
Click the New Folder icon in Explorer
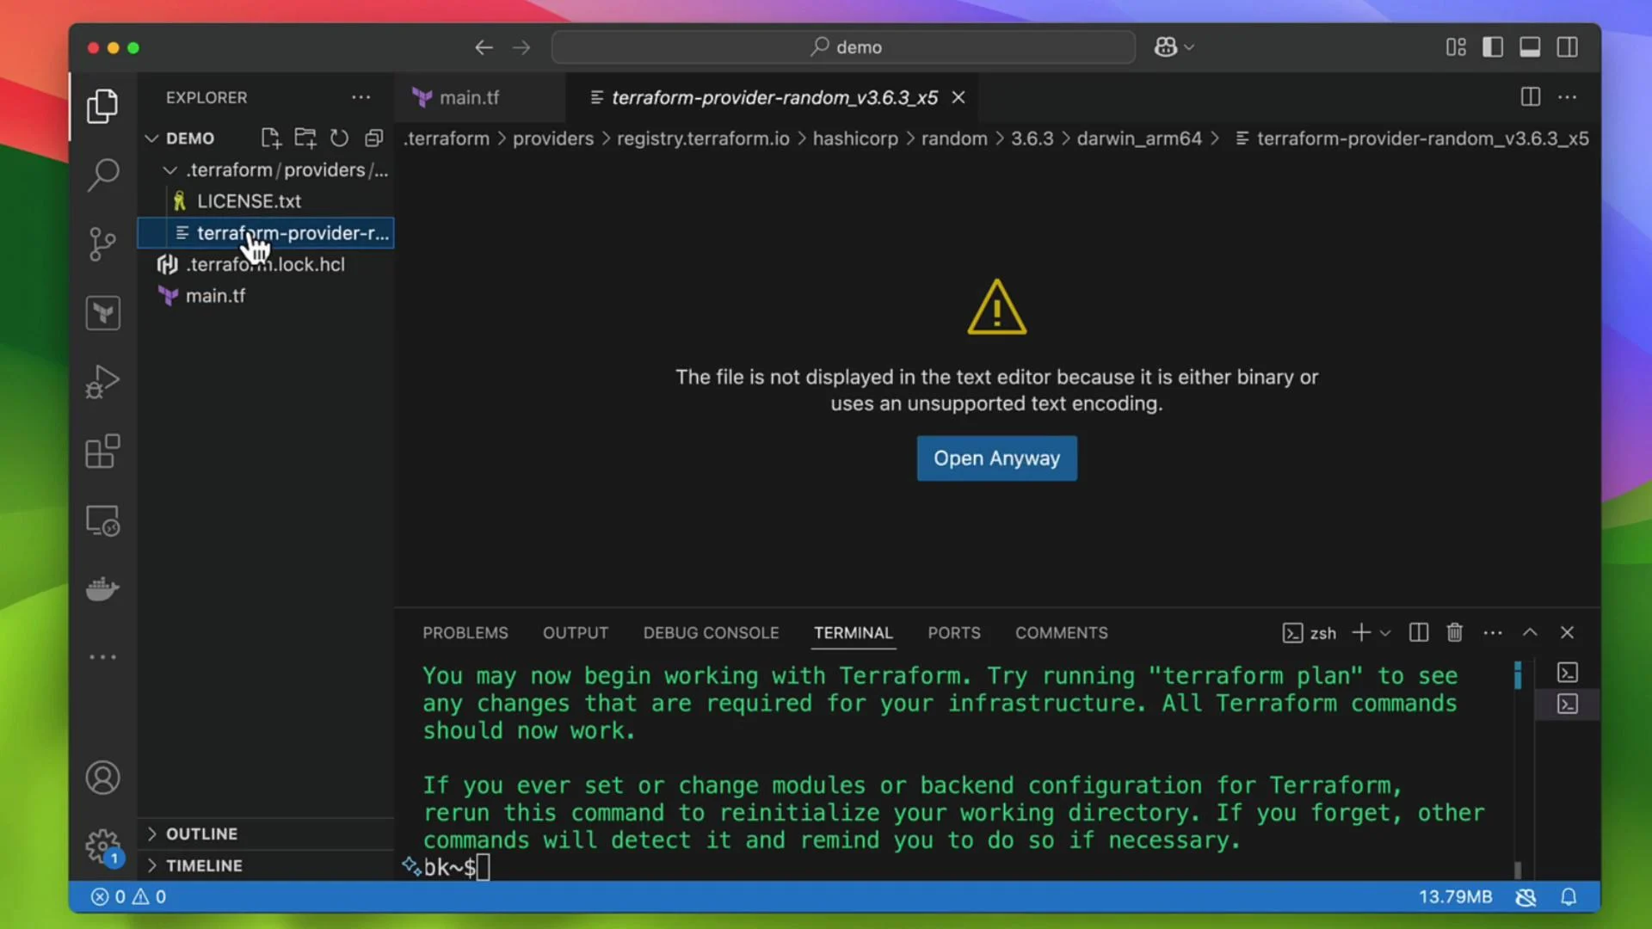[305, 138]
